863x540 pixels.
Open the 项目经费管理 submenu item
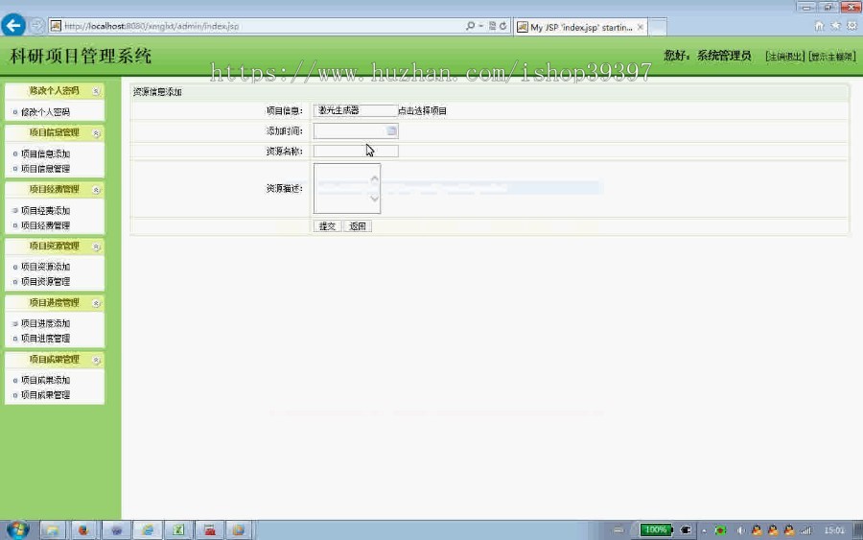[45, 225]
